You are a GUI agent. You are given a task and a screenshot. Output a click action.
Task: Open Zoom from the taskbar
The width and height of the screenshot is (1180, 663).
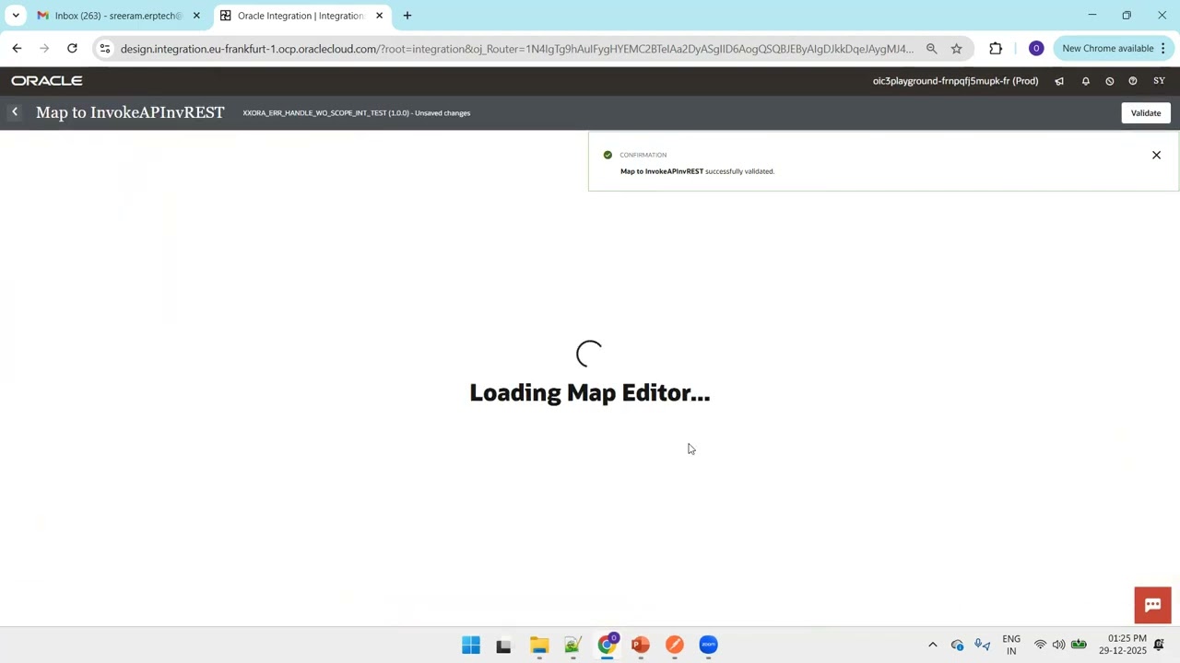click(708, 645)
